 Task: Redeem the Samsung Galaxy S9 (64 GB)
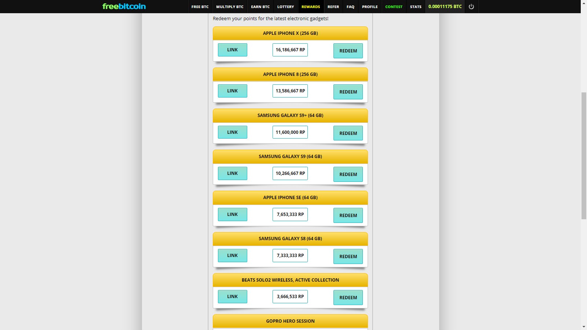[348, 174]
